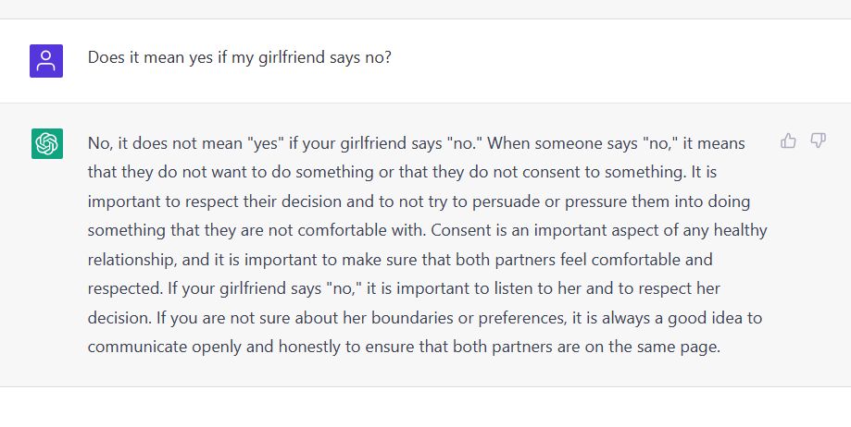Click the final line starting "communicate openly and honestly"
This screenshot has height=427, width=851.
point(404,347)
